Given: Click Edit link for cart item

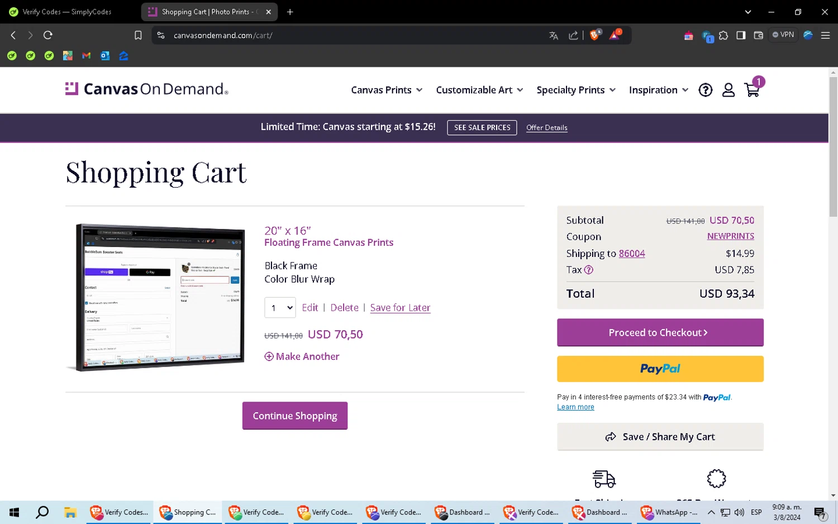Looking at the screenshot, I should tap(310, 308).
